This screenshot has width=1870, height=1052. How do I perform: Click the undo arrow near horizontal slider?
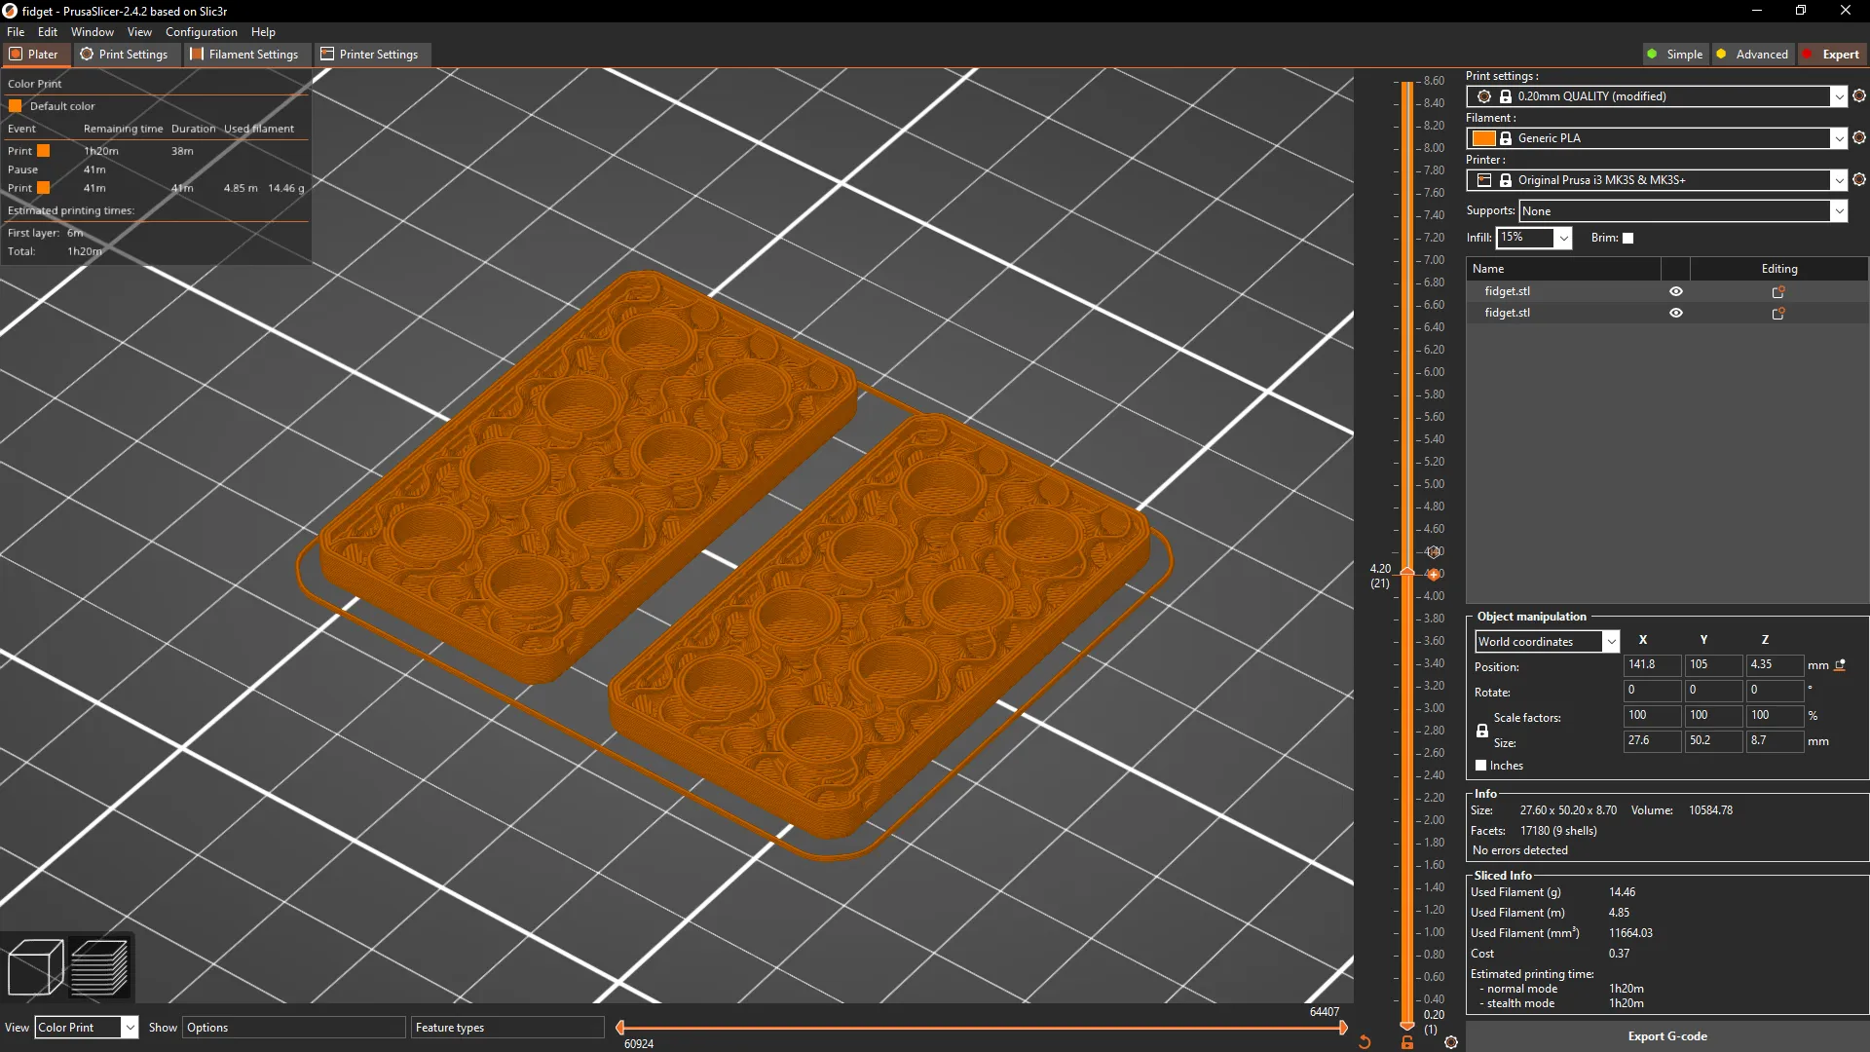click(1365, 1042)
